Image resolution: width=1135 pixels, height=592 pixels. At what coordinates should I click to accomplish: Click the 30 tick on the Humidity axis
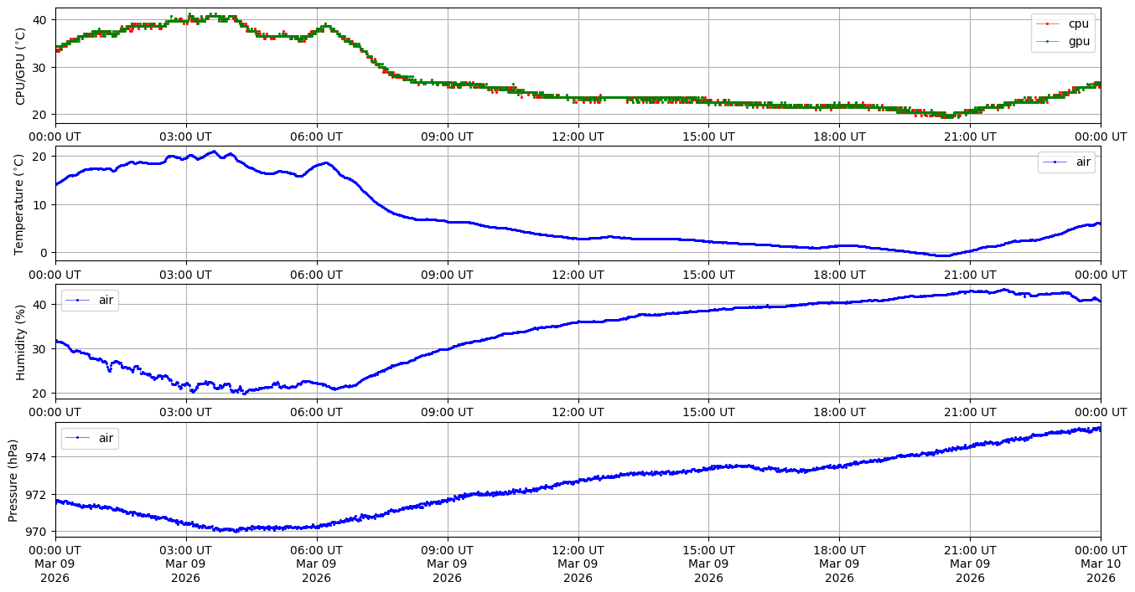point(43,349)
